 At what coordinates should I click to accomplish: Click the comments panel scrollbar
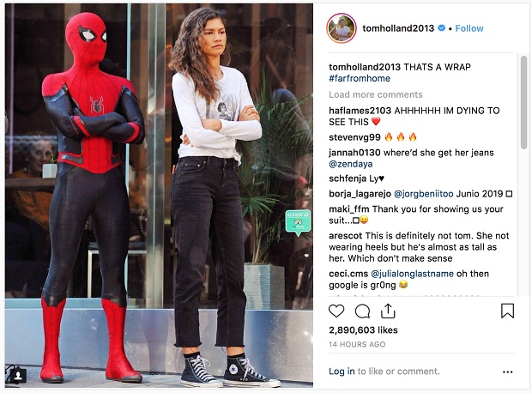click(524, 102)
